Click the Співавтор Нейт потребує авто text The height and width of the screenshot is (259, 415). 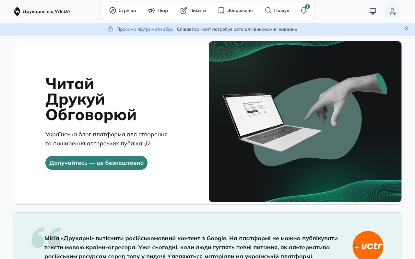(237, 29)
